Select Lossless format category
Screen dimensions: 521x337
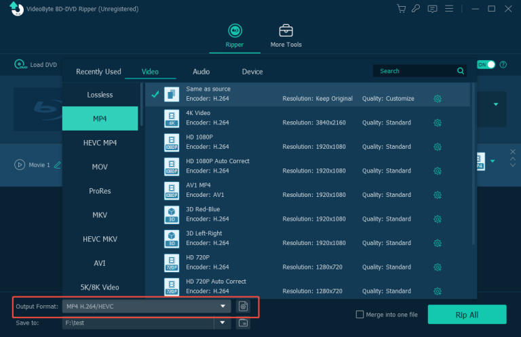pos(100,95)
